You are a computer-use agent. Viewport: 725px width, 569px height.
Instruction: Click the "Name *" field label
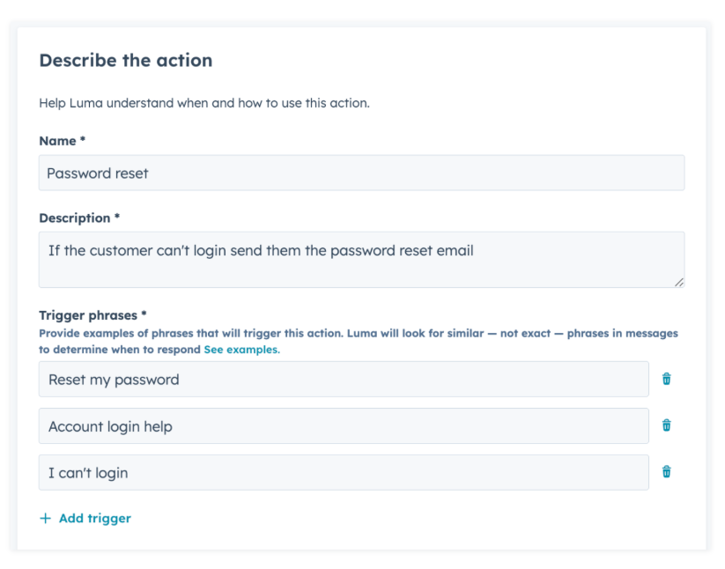(x=62, y=141)
